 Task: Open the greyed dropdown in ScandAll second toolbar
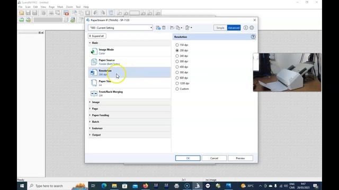pos(48,20)
